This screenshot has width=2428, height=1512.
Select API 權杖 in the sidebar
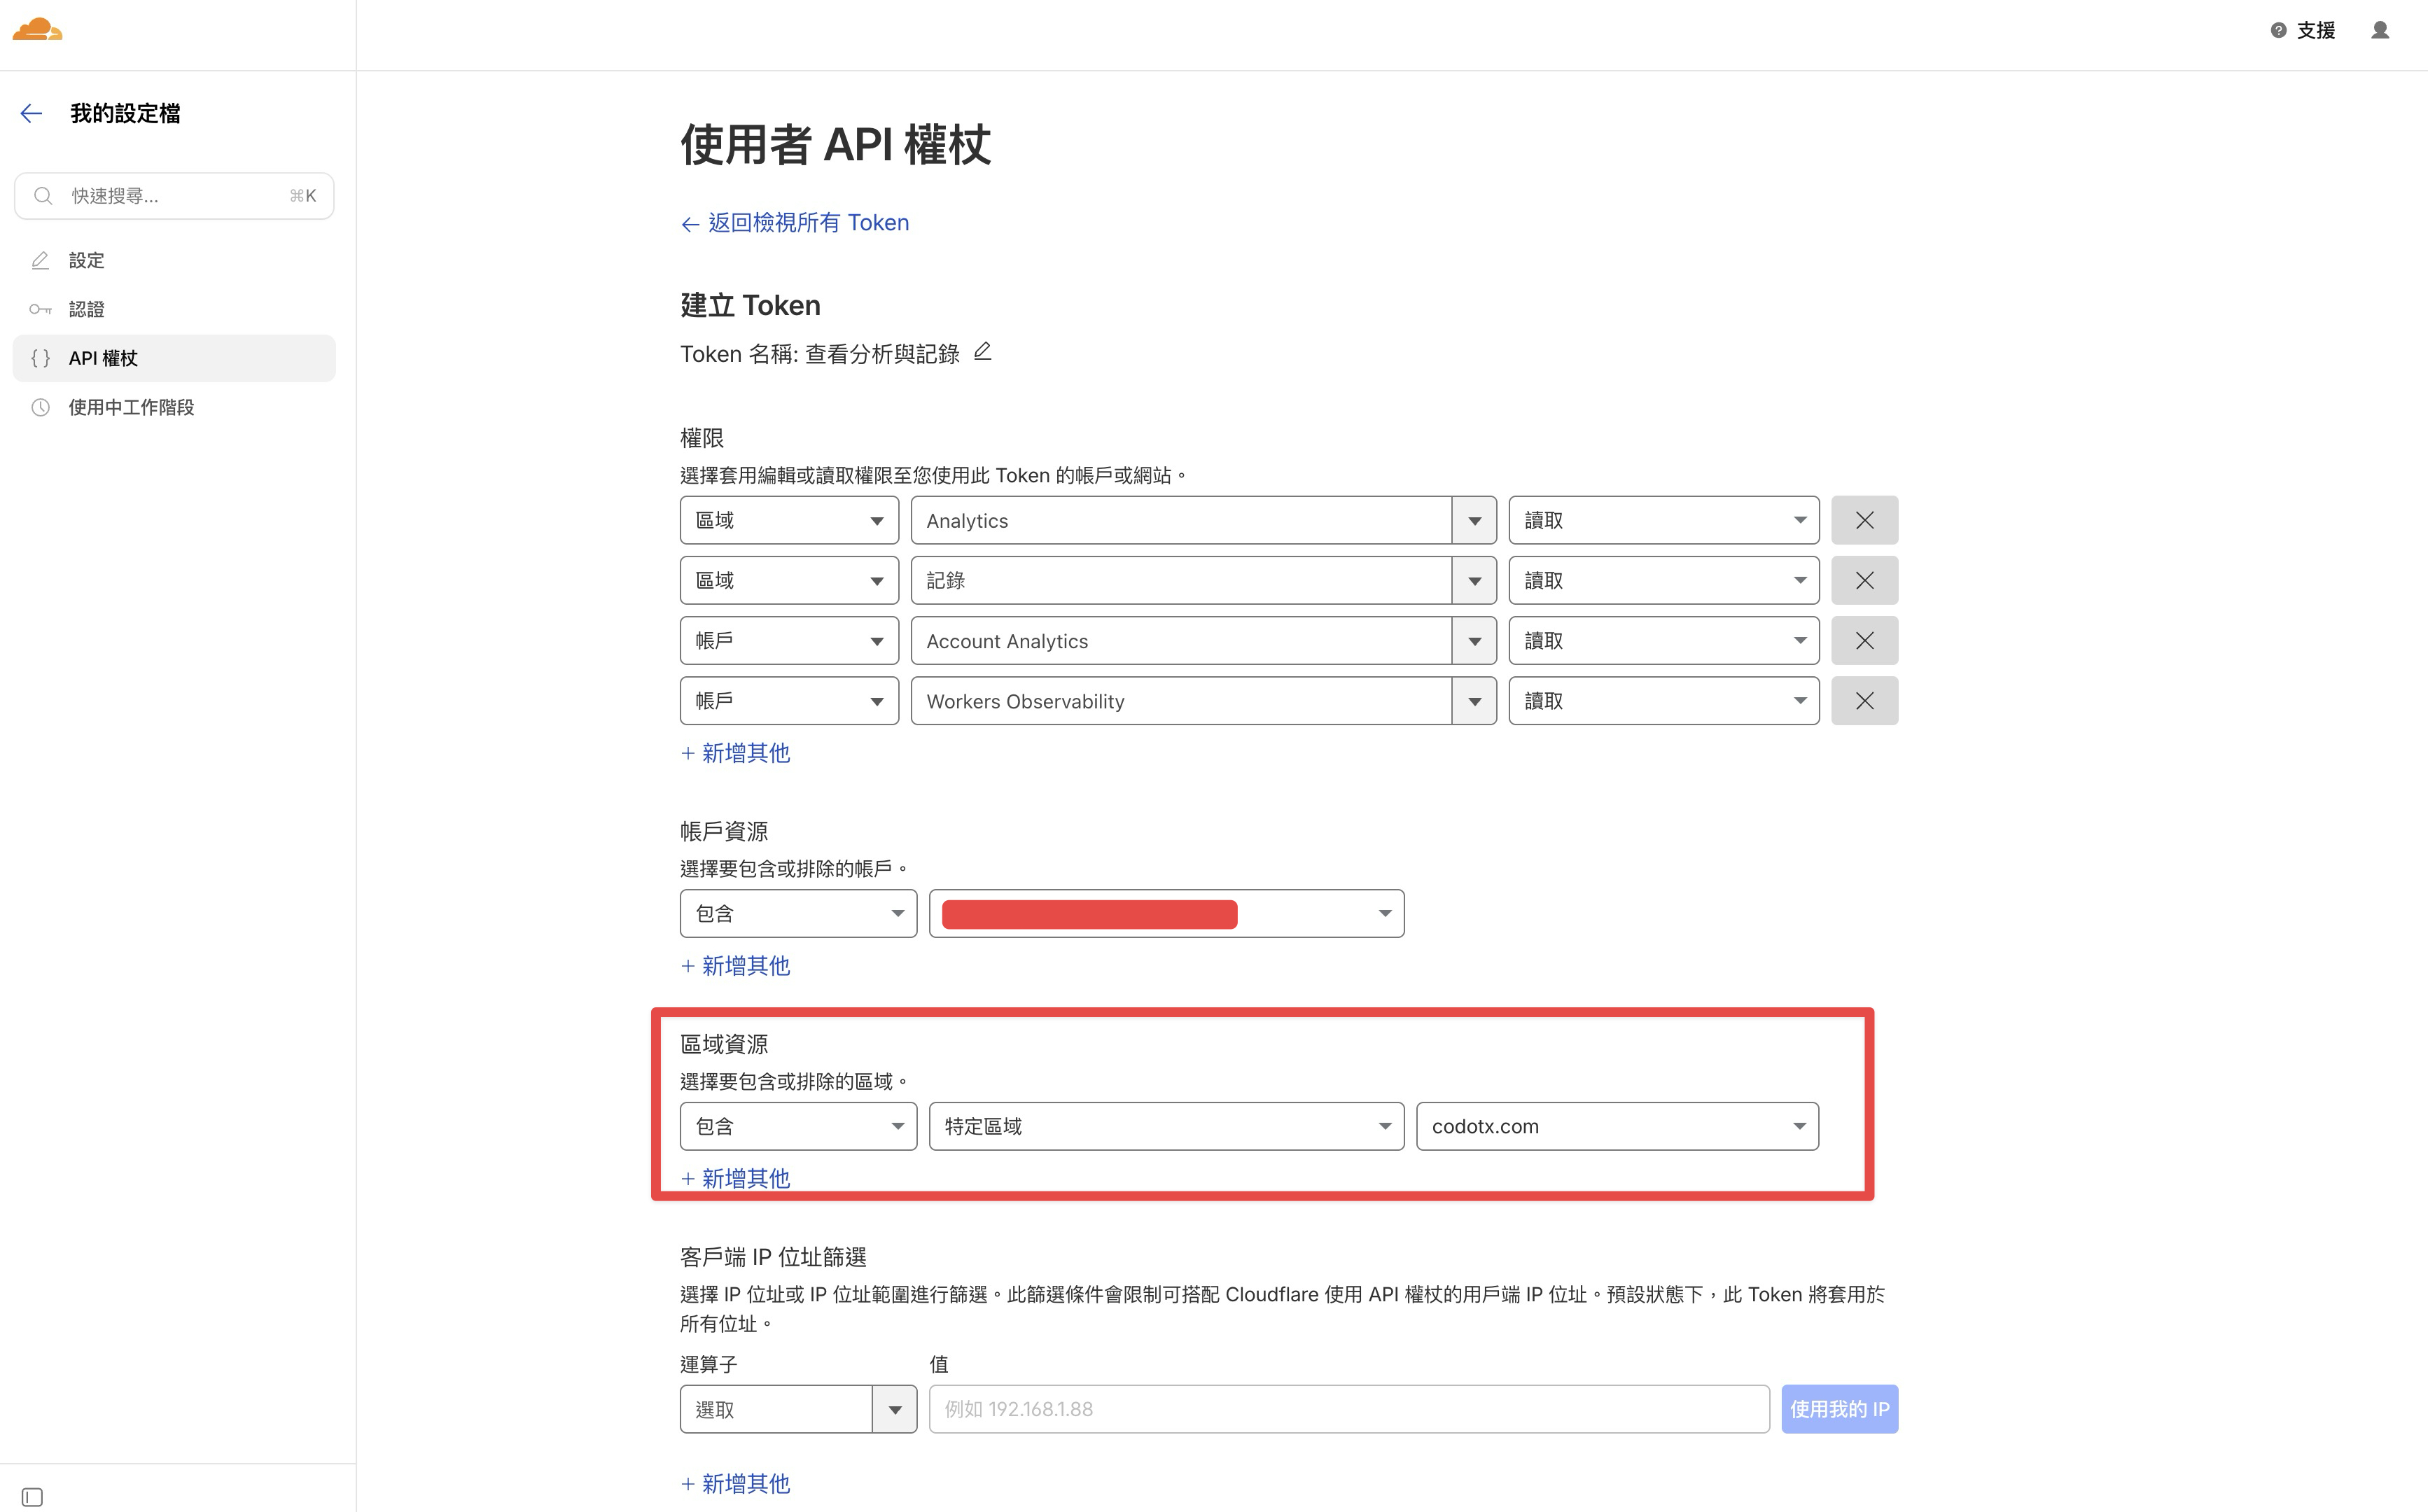click(103, 358)
